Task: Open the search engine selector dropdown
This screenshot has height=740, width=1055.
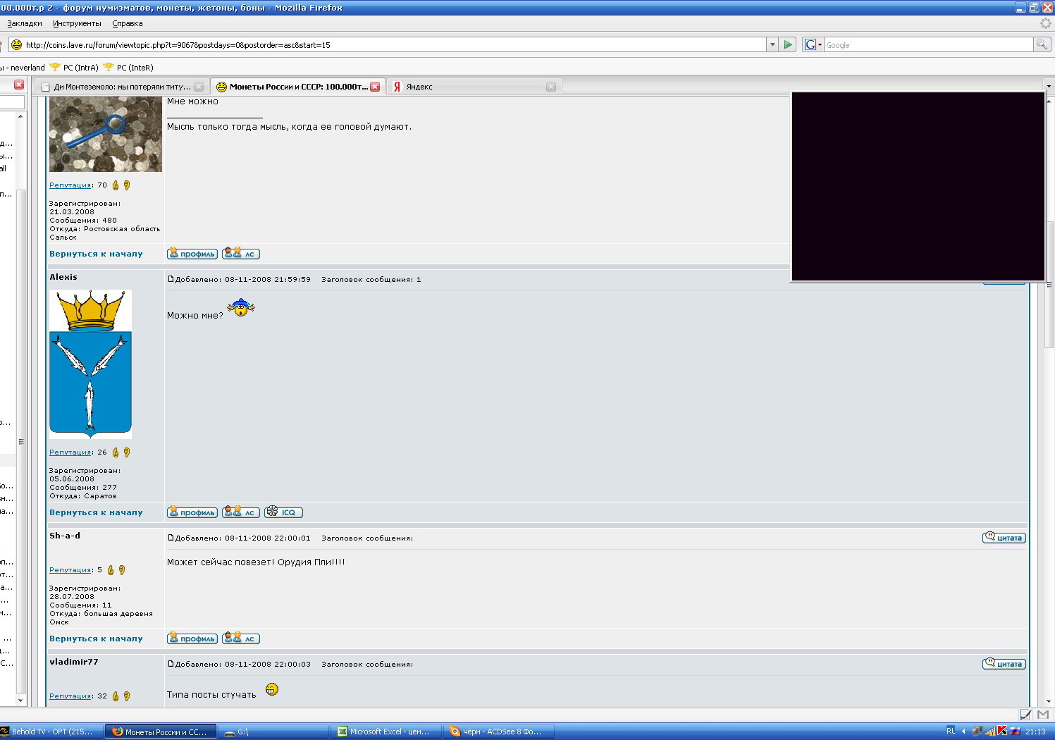Action: tap(813, 44)
